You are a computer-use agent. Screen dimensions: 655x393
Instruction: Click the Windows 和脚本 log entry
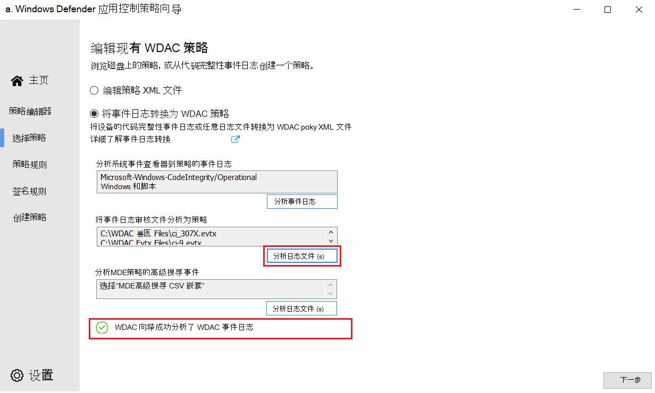(128, 187)
